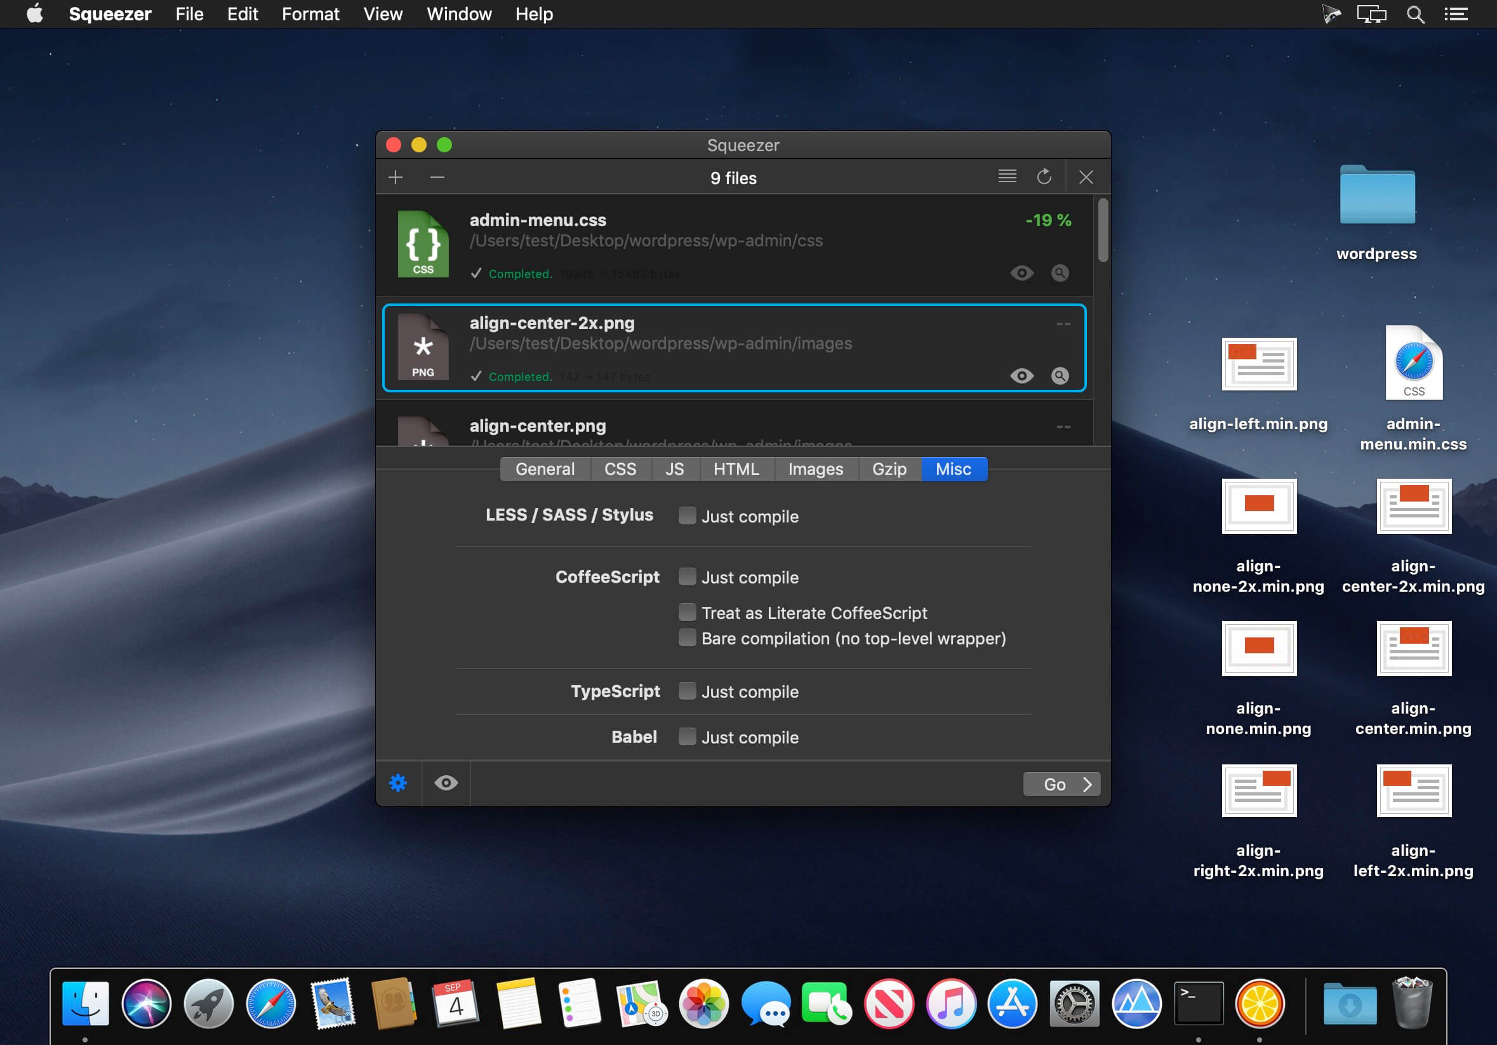Switch to list view icon in toolbar

[x=1007, y=176]
